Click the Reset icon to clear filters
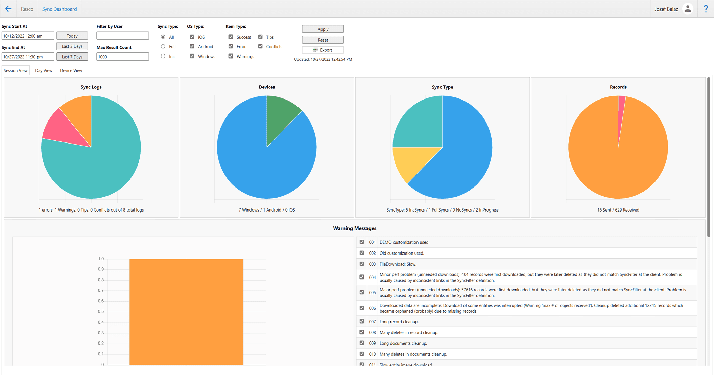This screenshot has height=375, width=714. pos(323,40)
